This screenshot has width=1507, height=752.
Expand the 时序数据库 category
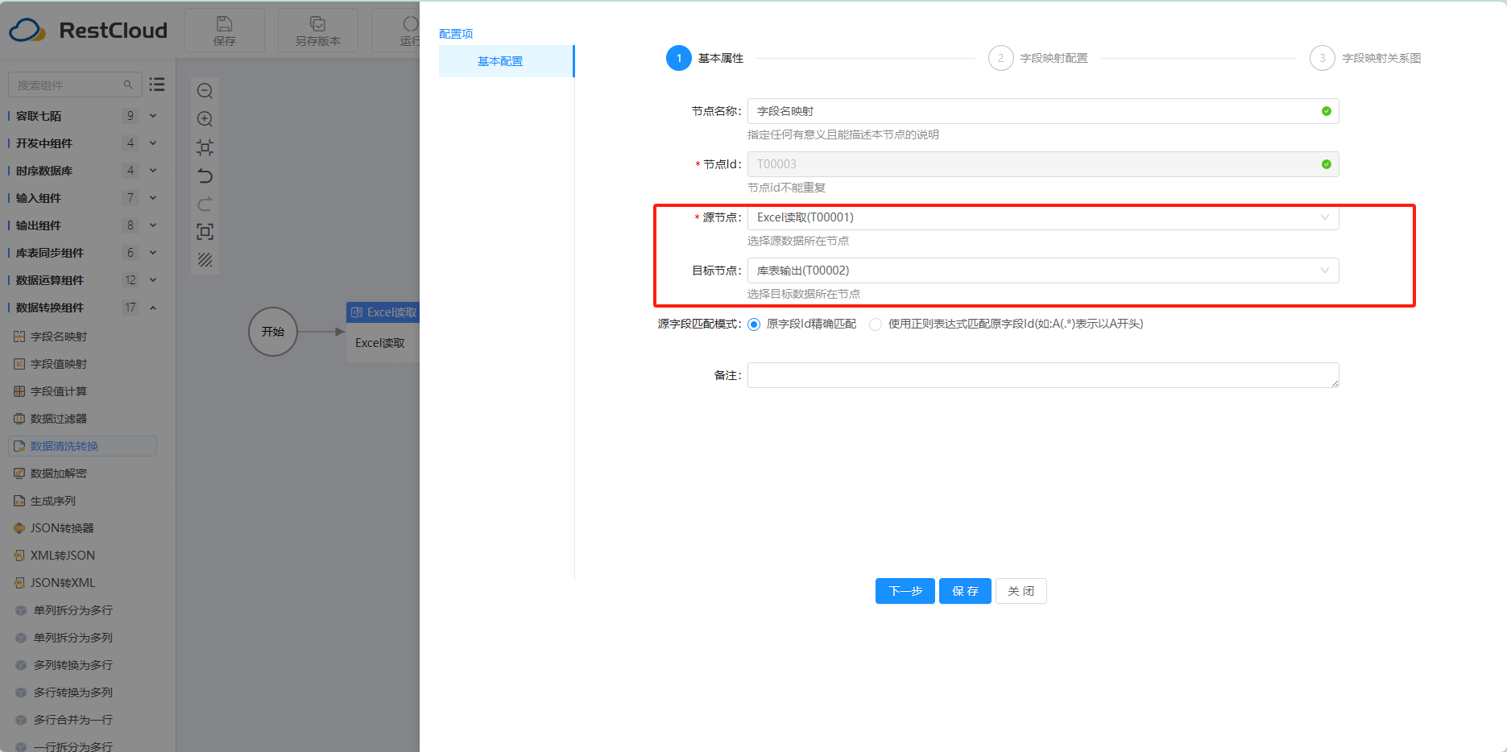(x=153, y=171)
